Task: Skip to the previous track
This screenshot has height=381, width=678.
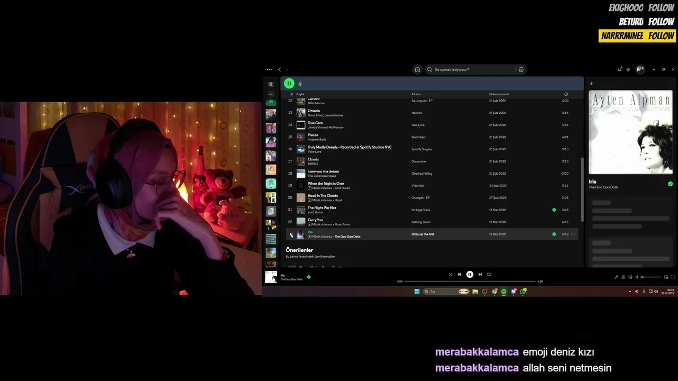Action: click(459, 274)
